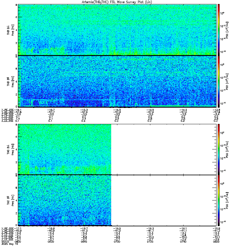
Task: Click the "6" frequency tick on the THB B⊥ axis
Action: 16,17
